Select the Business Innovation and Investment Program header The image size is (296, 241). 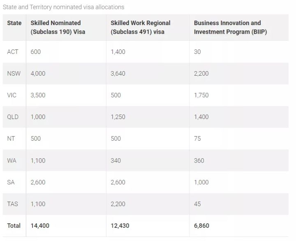tap(230, 28)
